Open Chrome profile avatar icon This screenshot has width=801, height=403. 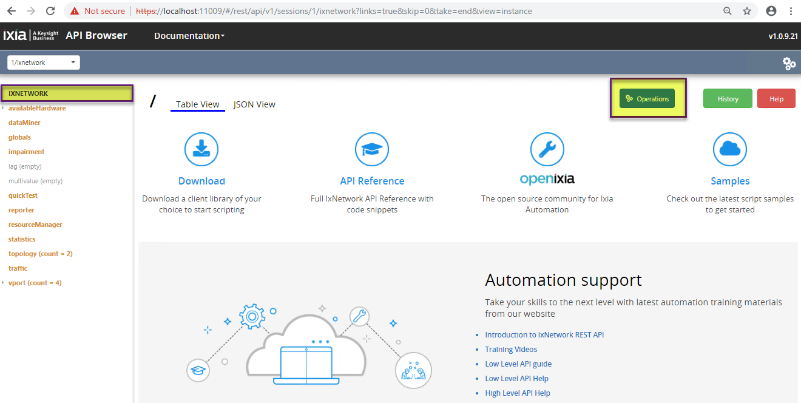[x=771, y=11]
